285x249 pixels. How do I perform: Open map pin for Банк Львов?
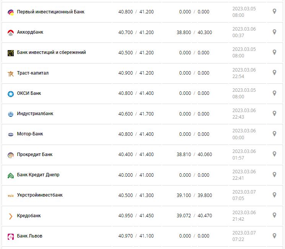[x=274, y=236]
